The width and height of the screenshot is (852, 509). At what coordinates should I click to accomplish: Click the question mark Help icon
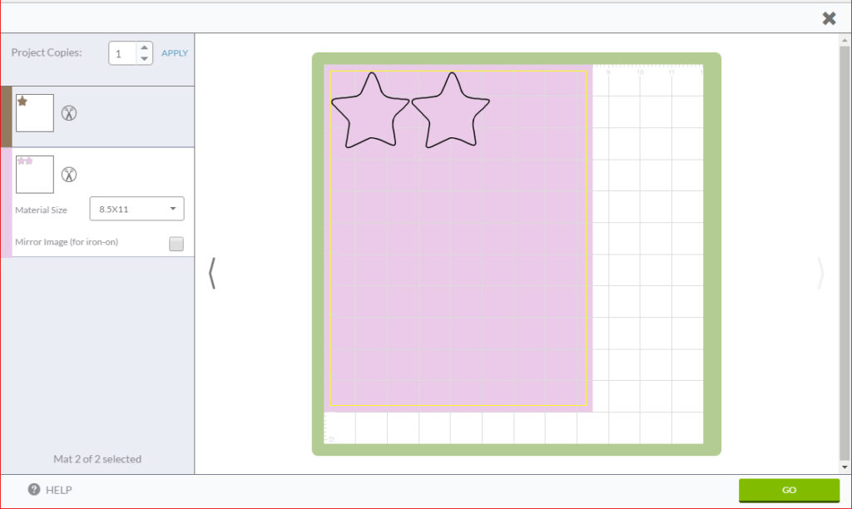pyautogui.click(x=34, y=490)
